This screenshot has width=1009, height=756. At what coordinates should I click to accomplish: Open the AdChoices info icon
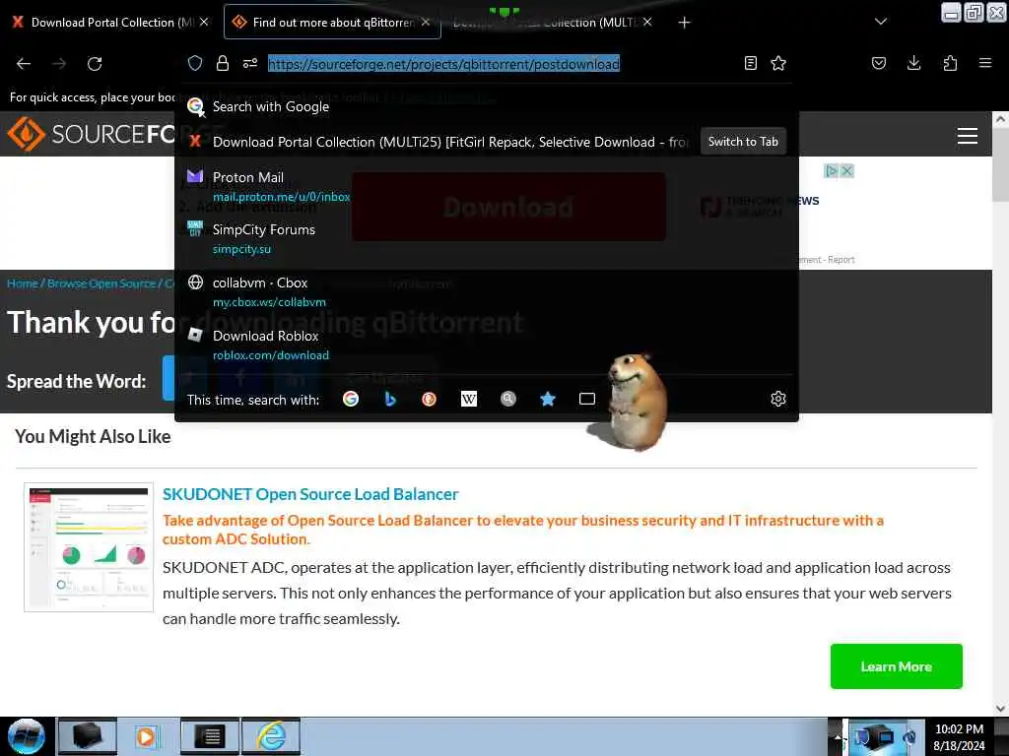tap(832, 171)
